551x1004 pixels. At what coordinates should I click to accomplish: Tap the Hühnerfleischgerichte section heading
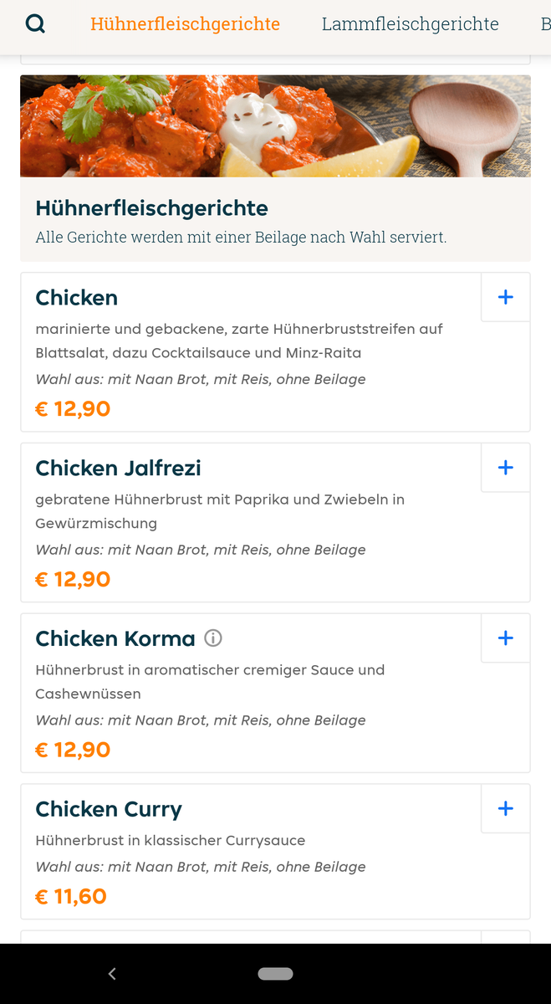[x=151, y=207]
